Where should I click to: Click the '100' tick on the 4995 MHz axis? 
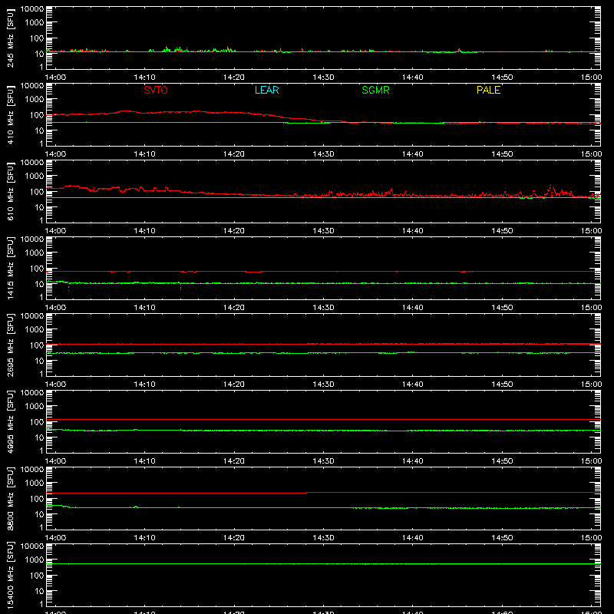[x=37, y=422]
